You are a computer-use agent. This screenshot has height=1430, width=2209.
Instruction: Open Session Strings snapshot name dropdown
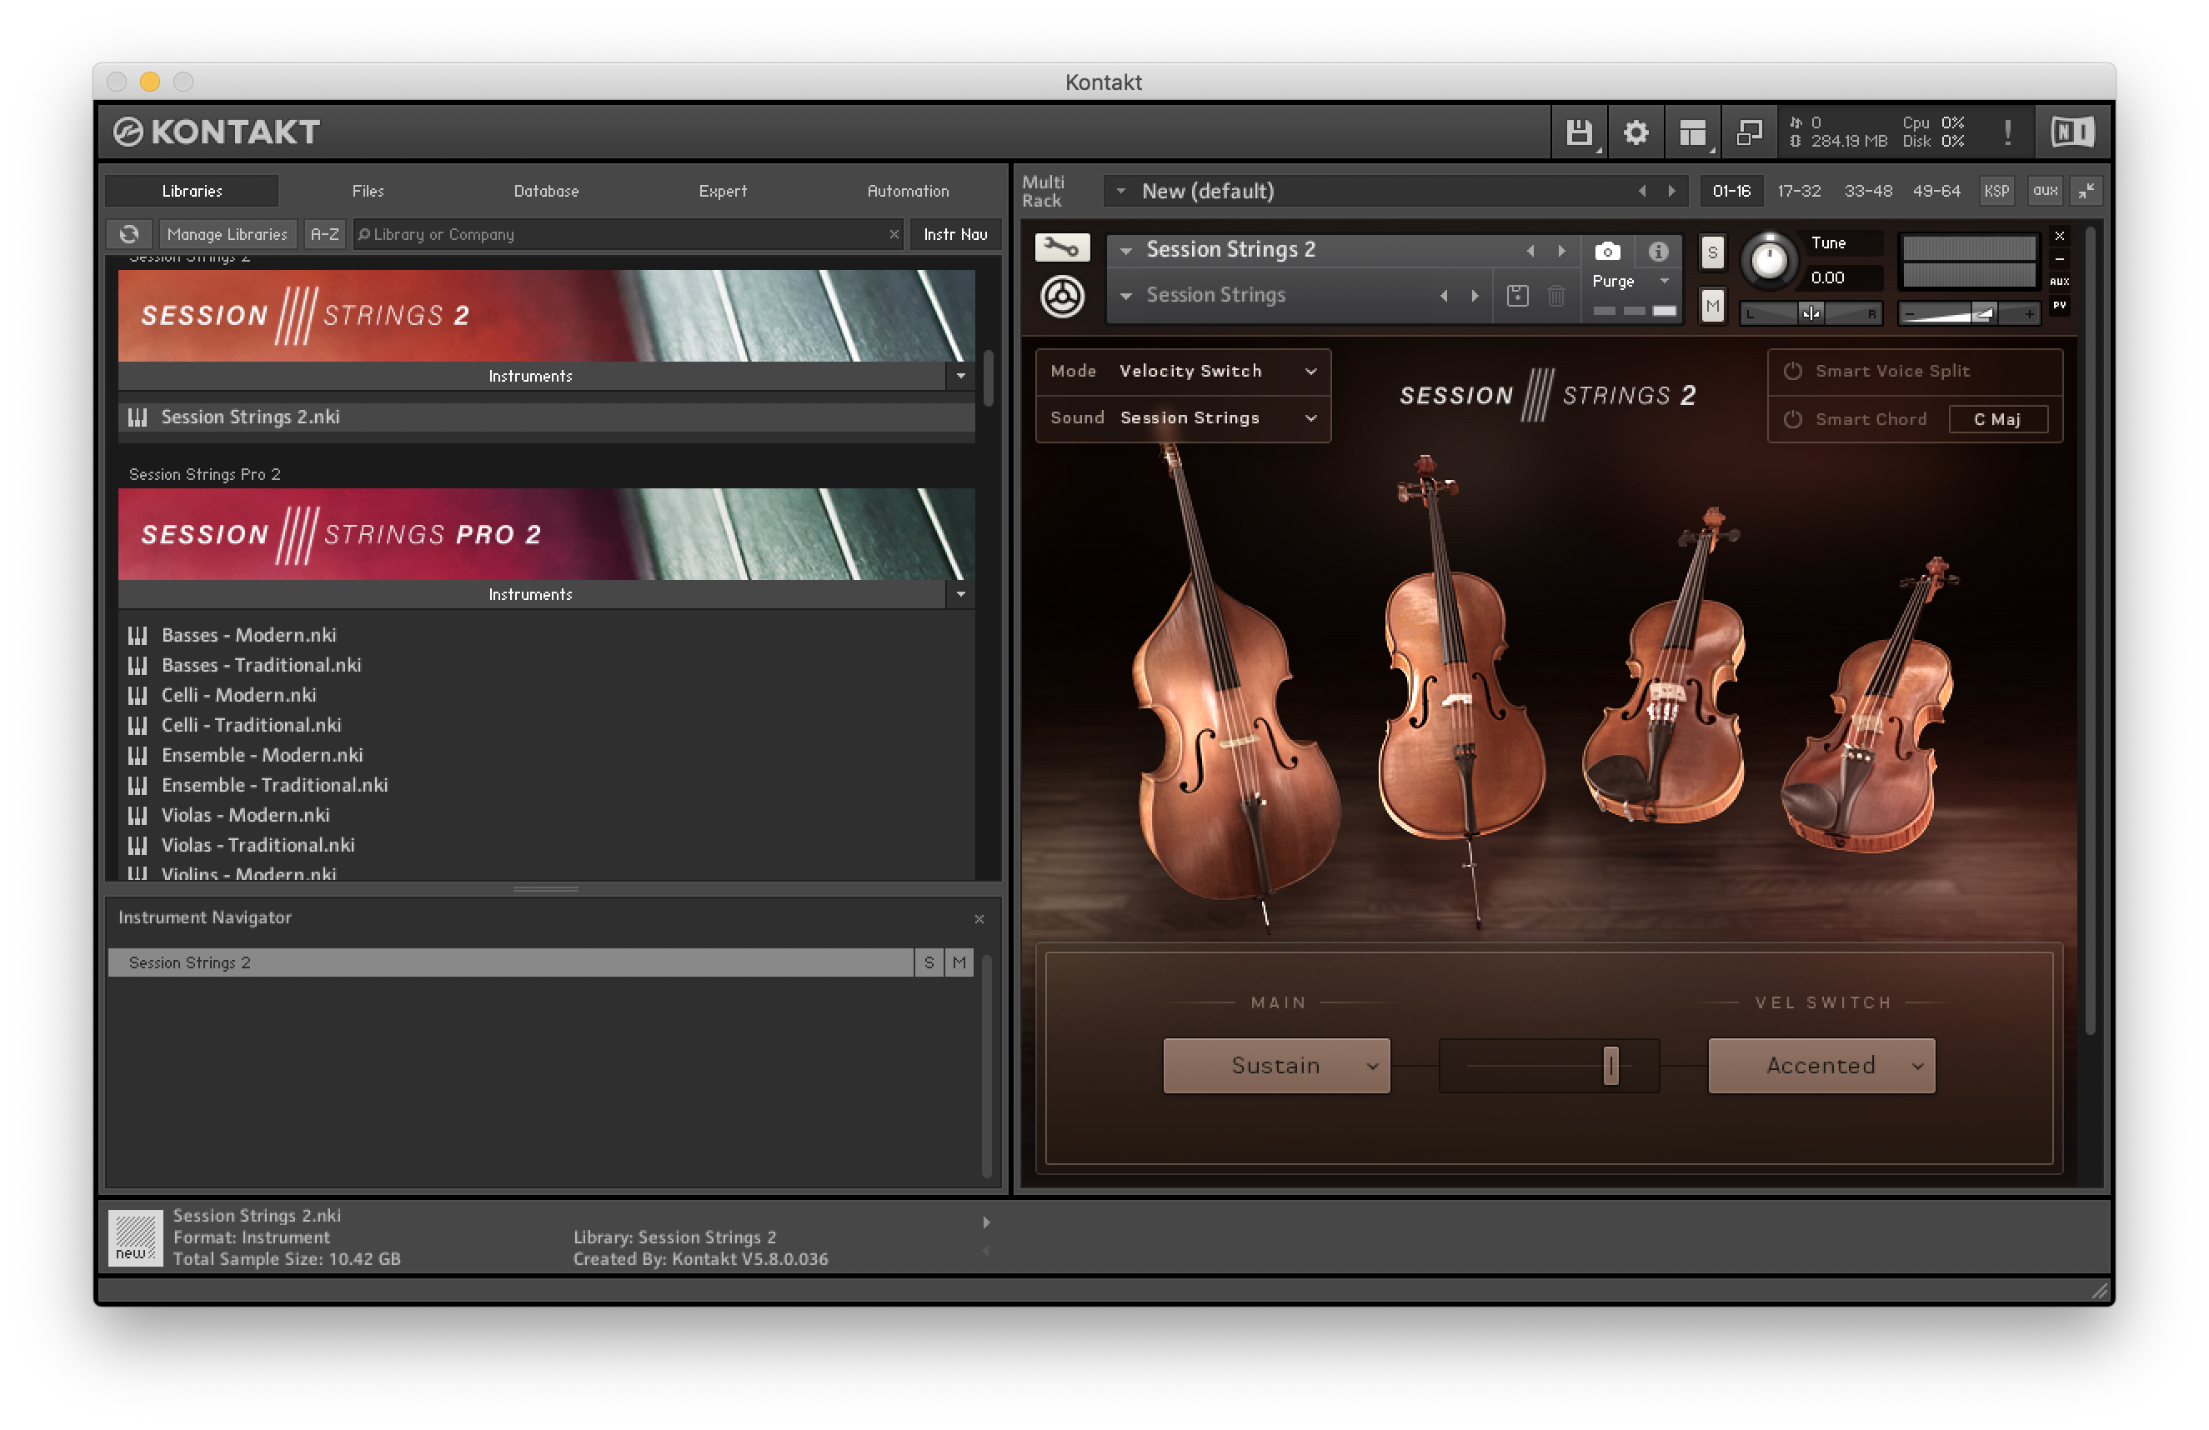point(1125,296)
